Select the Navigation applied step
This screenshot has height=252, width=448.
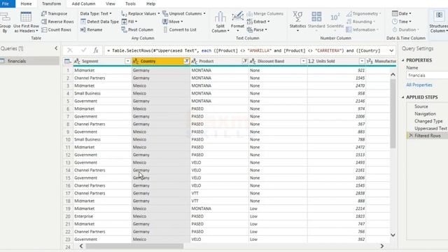[425, 113]
